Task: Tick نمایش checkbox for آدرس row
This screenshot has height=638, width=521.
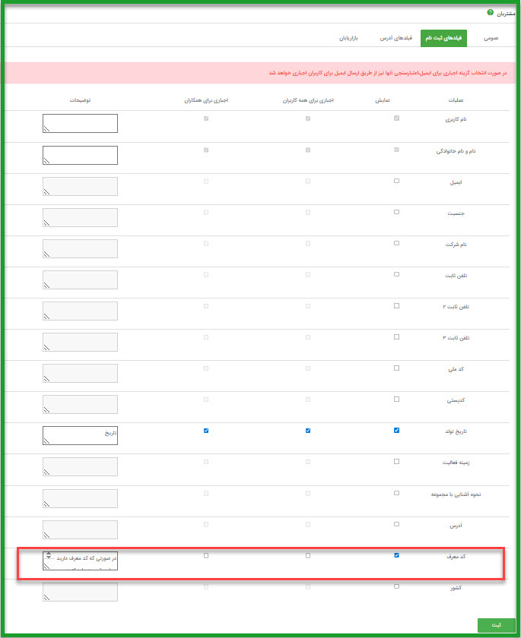Action: (396, 524)
